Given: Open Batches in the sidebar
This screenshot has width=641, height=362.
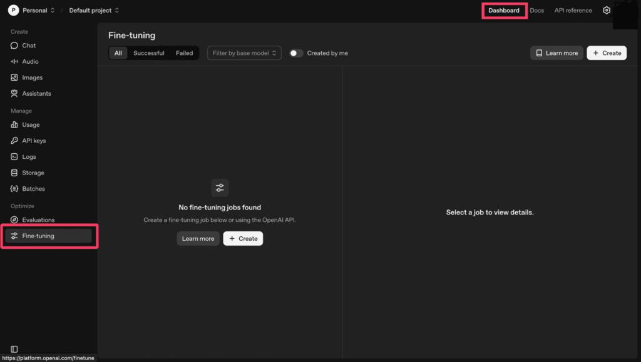Looking at the screenshot, I should coord(33,189).
